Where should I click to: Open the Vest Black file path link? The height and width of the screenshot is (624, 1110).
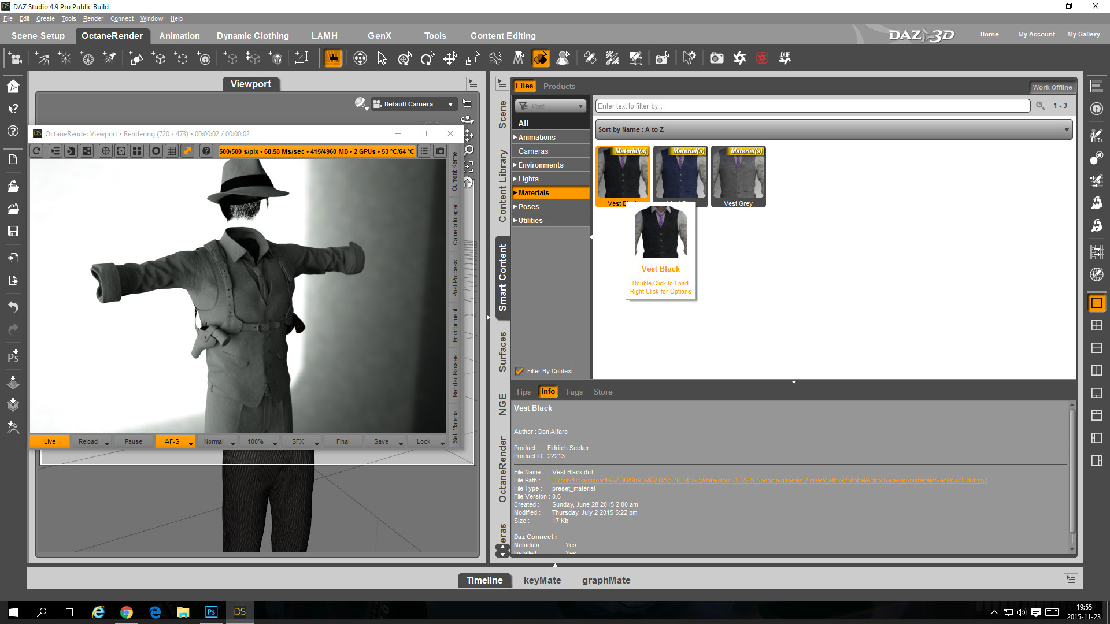[x=769, y=480]
